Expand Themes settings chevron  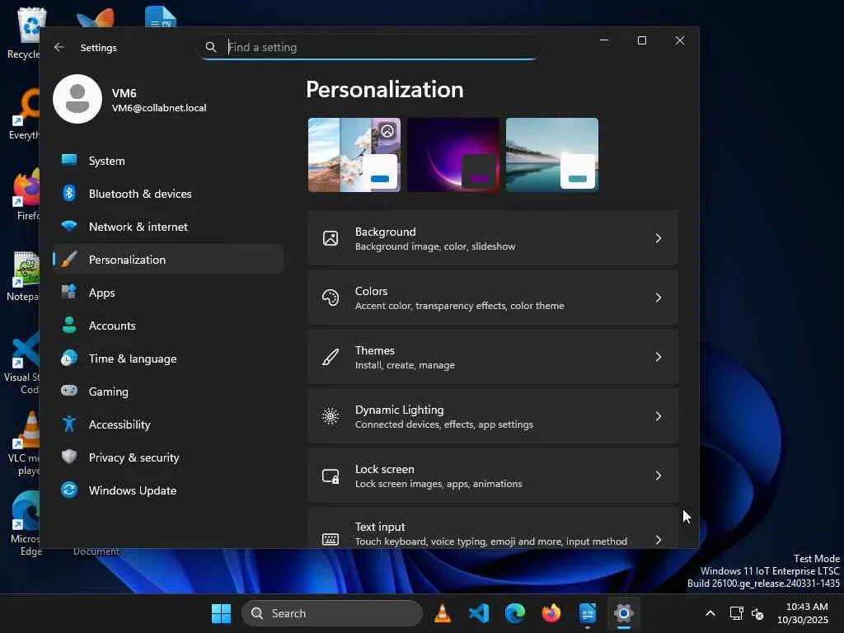659,357
